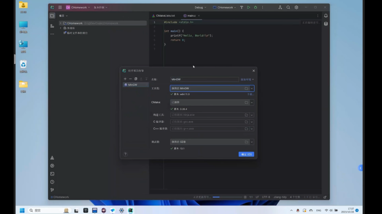Viewport: 382px width, 214px height.
Task: Expand the C compiler gcc.exe dropdown arrow
Action: pos(252,122)
